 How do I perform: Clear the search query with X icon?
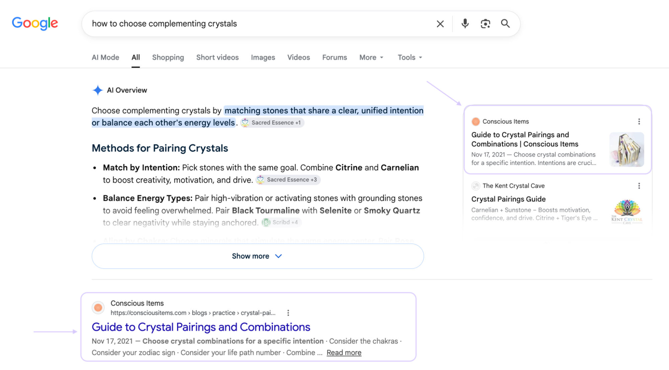[440, 24]
